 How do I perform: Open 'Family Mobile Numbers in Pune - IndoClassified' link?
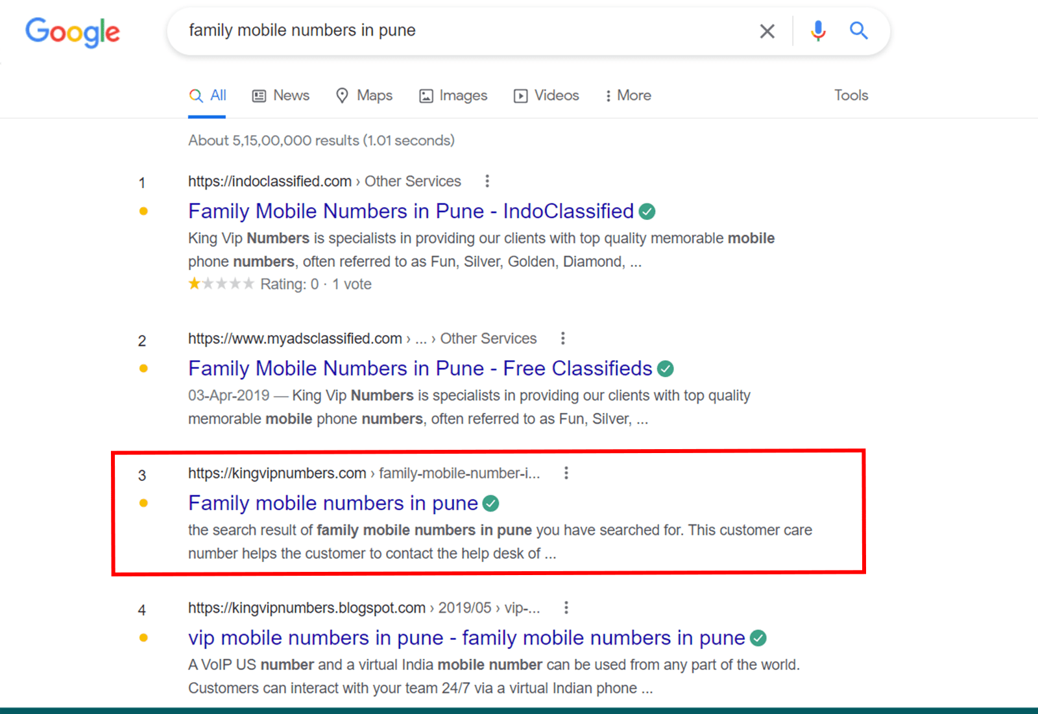click(411, 212)
